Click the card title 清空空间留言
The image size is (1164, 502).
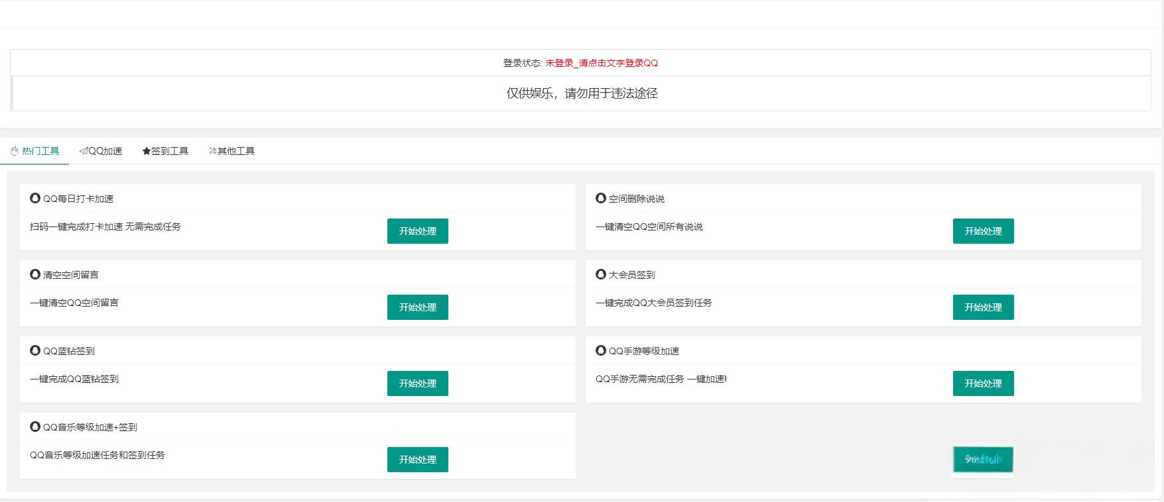pyautogui.click(x=71, y=275)
